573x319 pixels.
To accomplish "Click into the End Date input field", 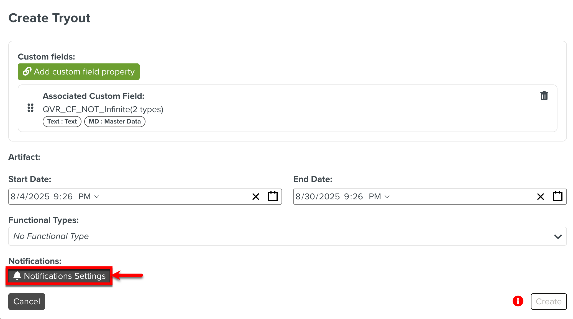I will (x=457, y=197).
